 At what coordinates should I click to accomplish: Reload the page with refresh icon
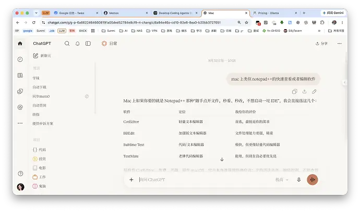[34, 22]
